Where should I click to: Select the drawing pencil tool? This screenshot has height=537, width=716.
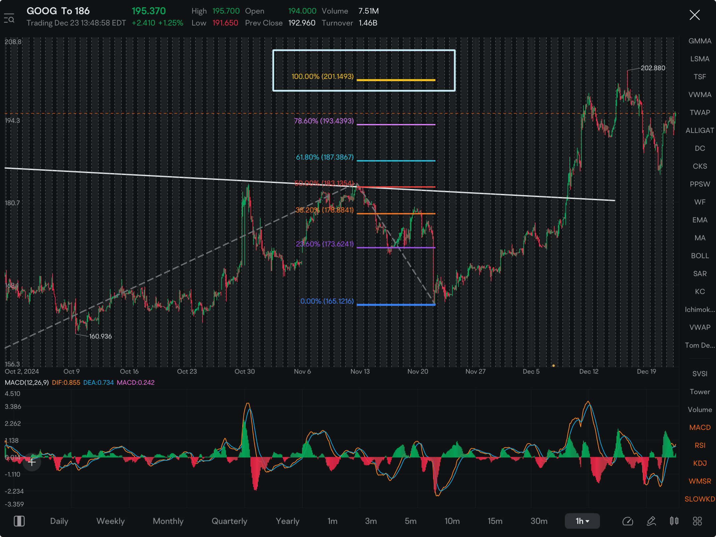point(651,521)
